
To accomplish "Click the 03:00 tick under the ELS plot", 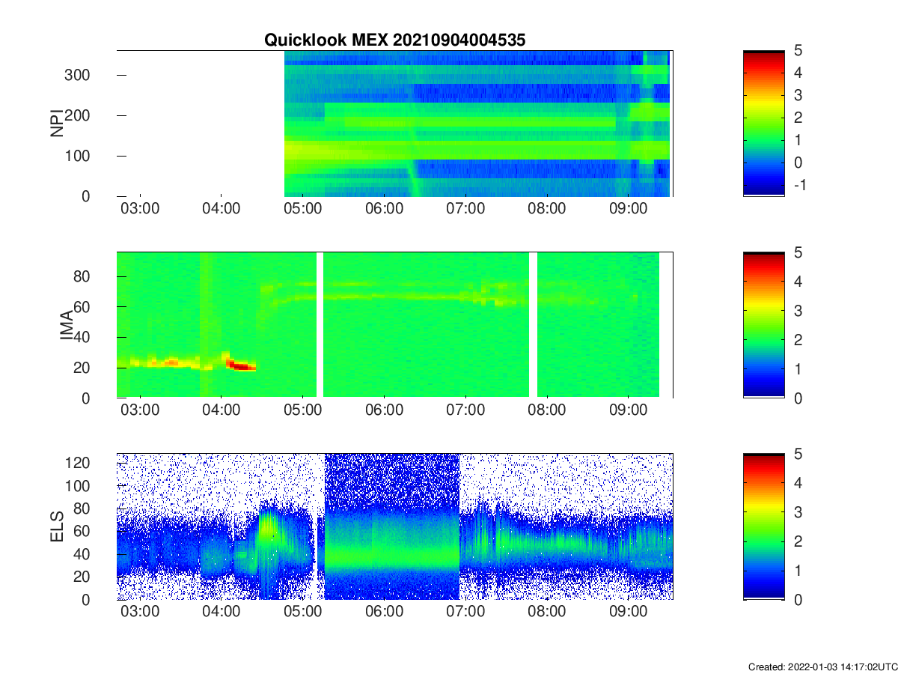I will click(x=140, y=613).
